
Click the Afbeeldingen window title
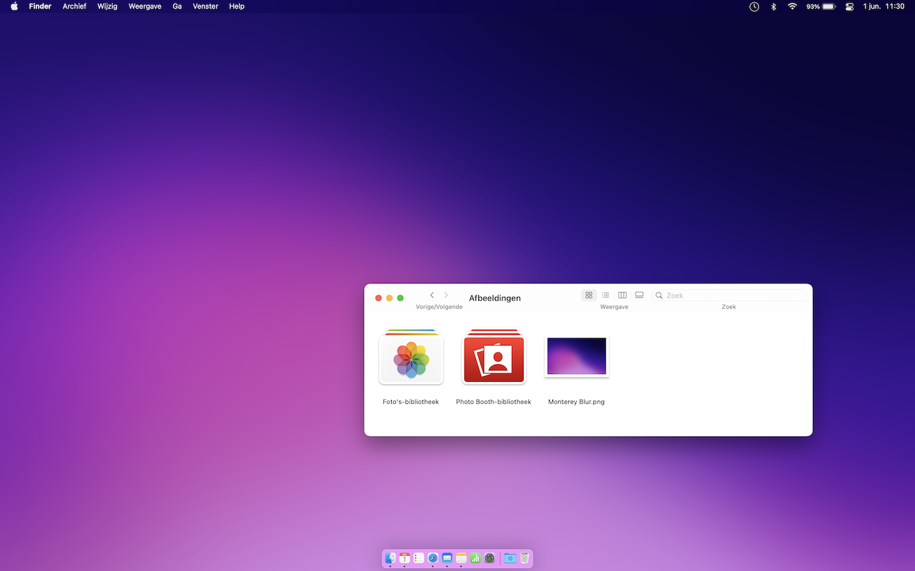495,298
